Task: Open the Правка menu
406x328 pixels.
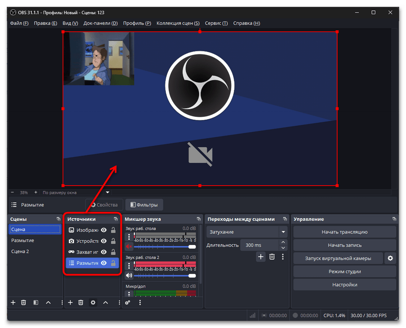Action: pos(45,23)
